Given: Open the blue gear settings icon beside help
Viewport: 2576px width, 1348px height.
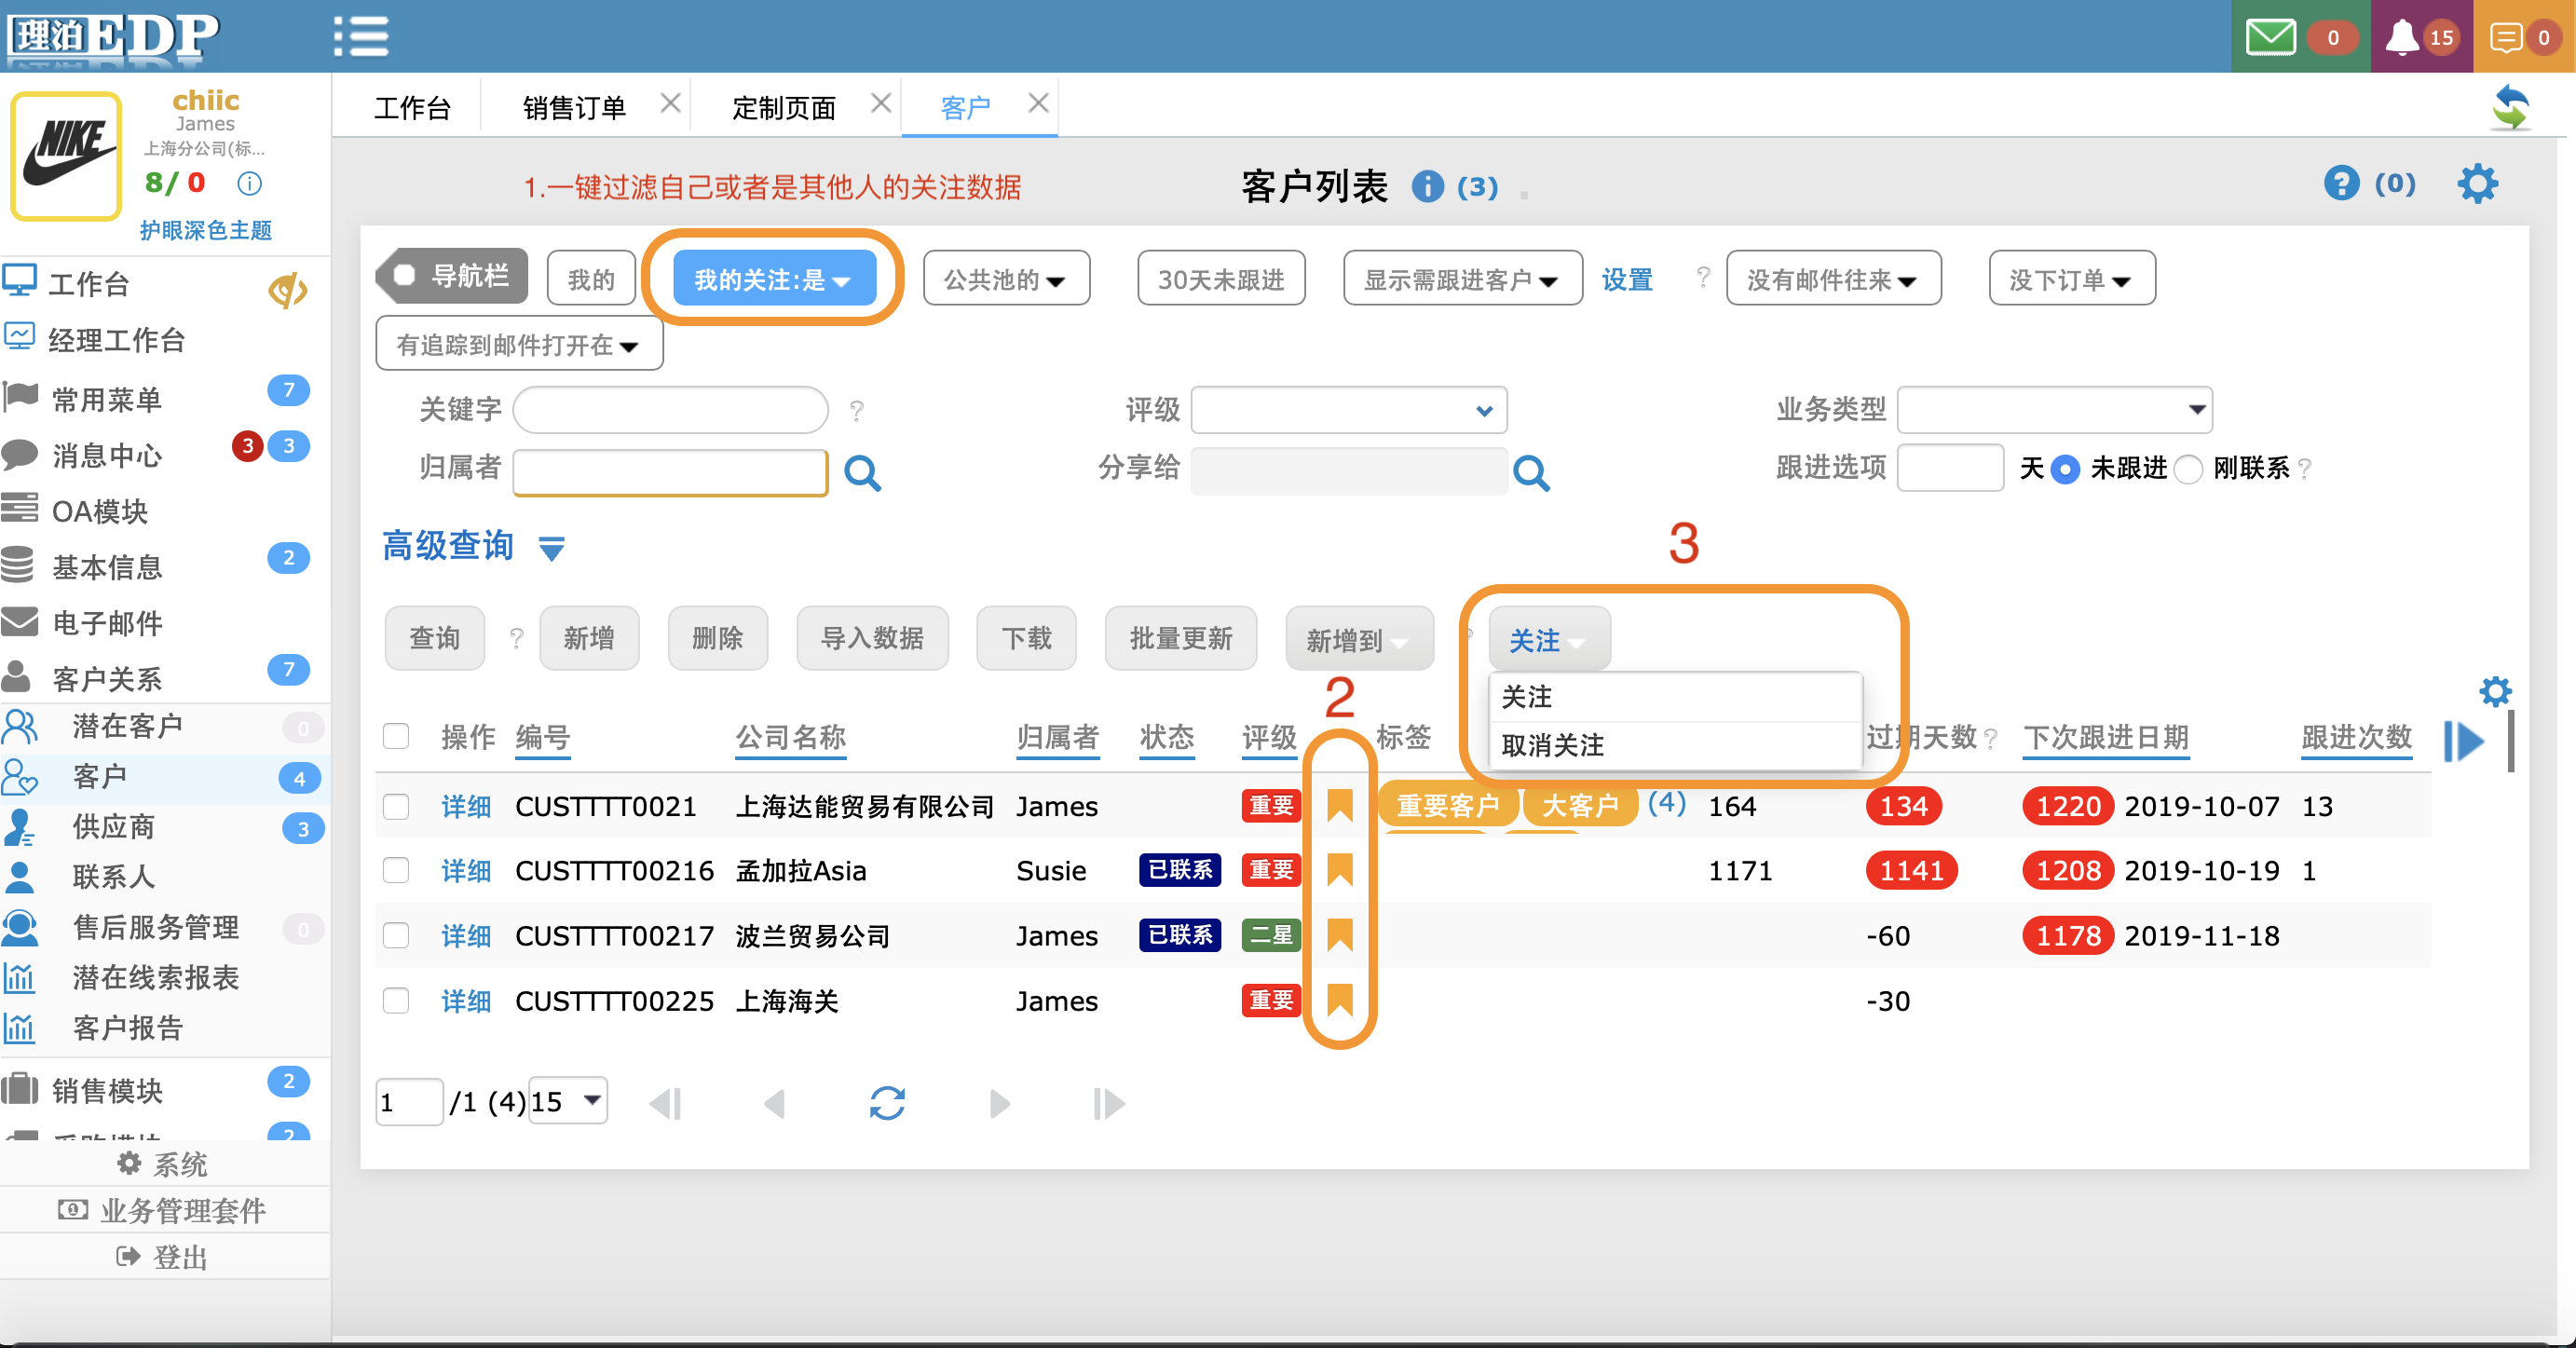Looking at the screenshot, I should [x=2477, y=184].
